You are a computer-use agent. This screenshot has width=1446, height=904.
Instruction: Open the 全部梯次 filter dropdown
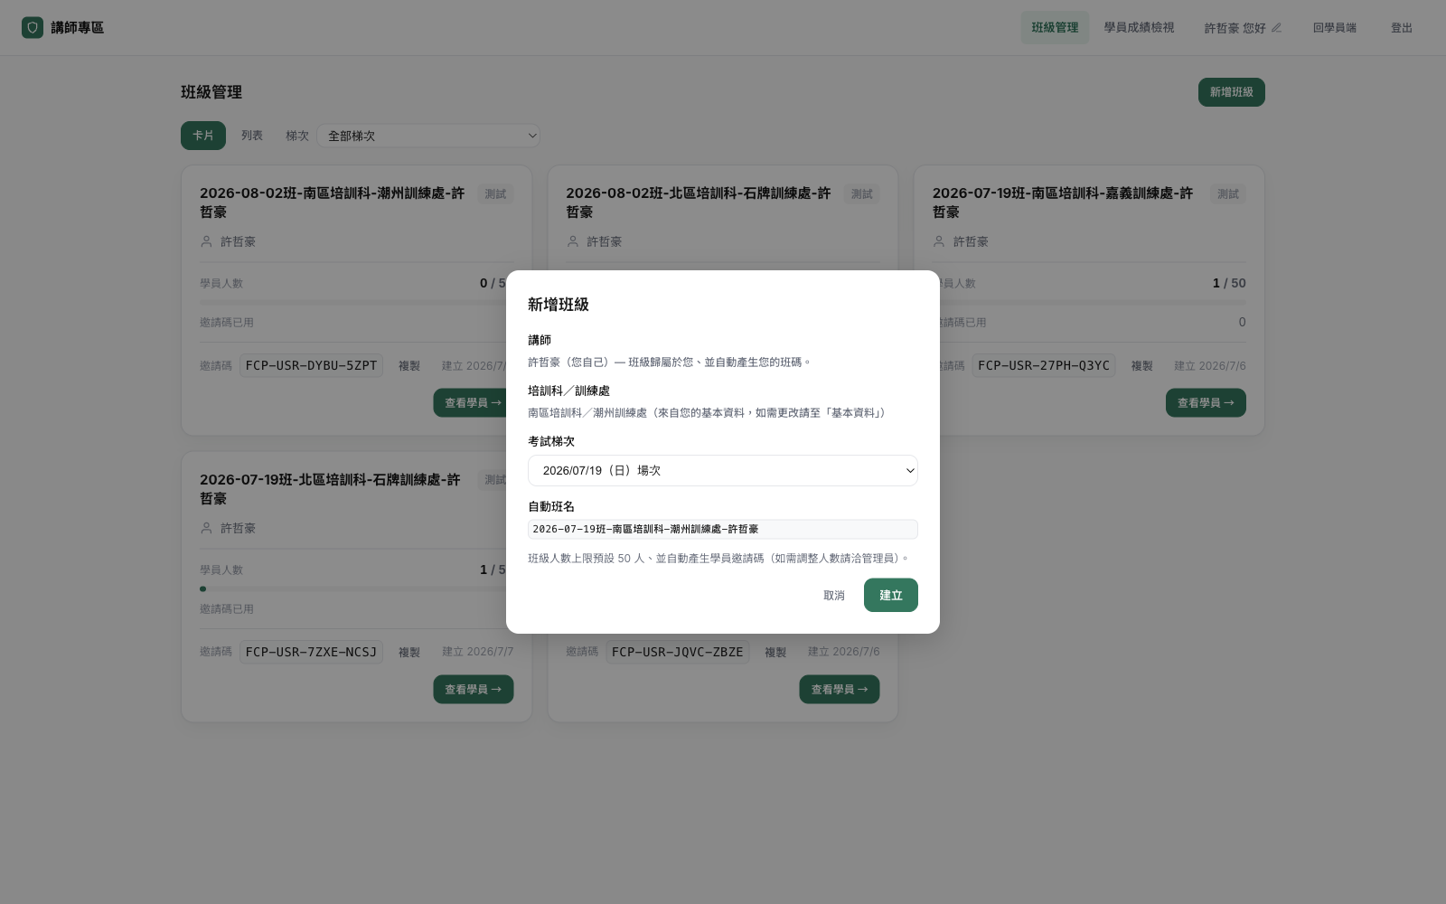[428, 136]
